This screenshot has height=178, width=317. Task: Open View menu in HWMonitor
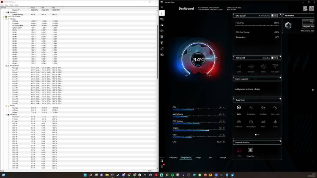[6, 5]
